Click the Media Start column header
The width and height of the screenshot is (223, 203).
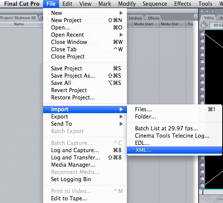(x=143, y=24)
